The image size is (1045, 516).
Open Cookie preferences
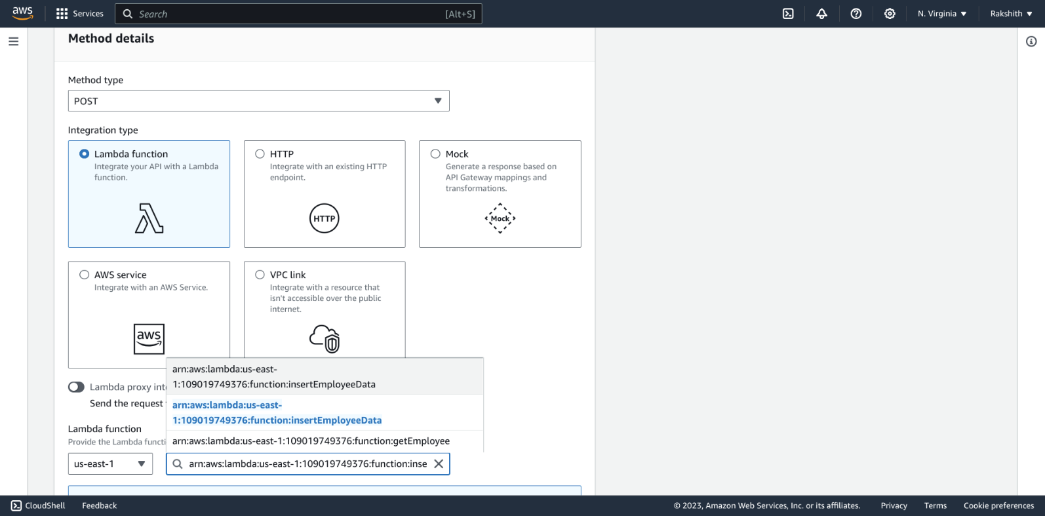[998, 506]
